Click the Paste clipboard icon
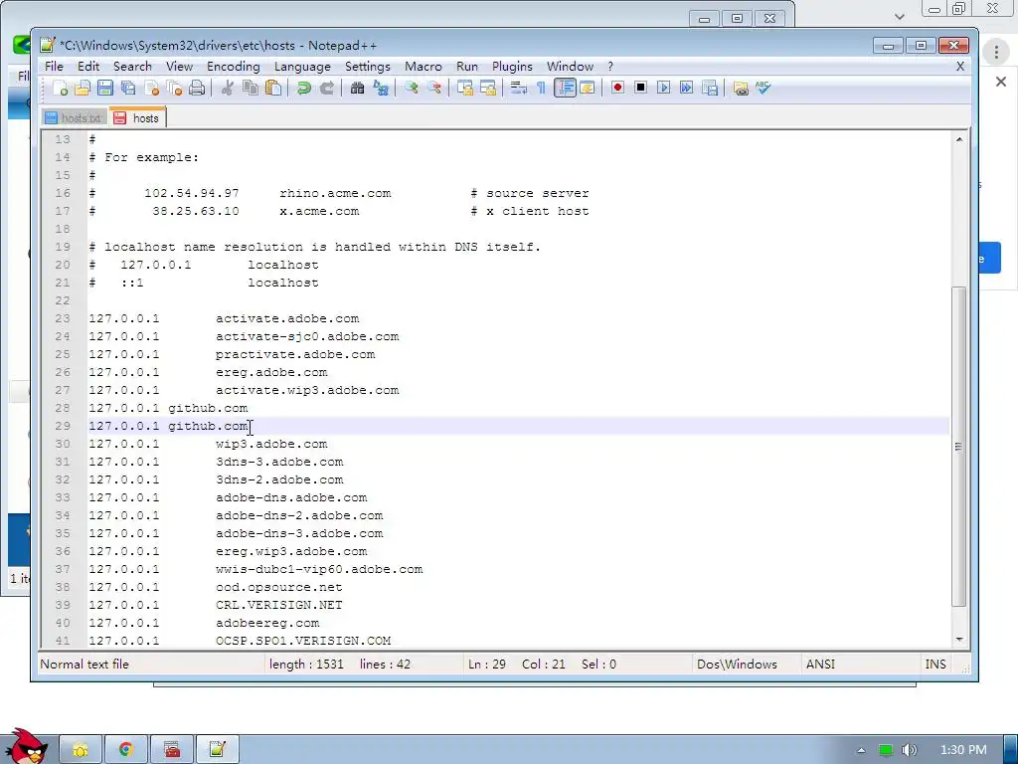 point(273,88)
